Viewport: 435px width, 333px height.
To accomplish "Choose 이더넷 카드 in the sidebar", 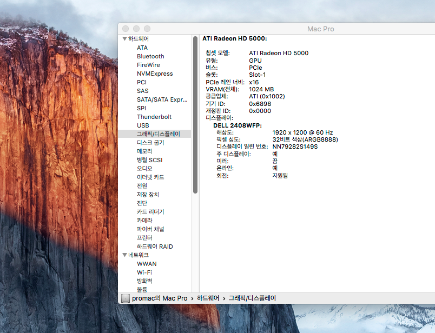I will click(x=150, y=177).
